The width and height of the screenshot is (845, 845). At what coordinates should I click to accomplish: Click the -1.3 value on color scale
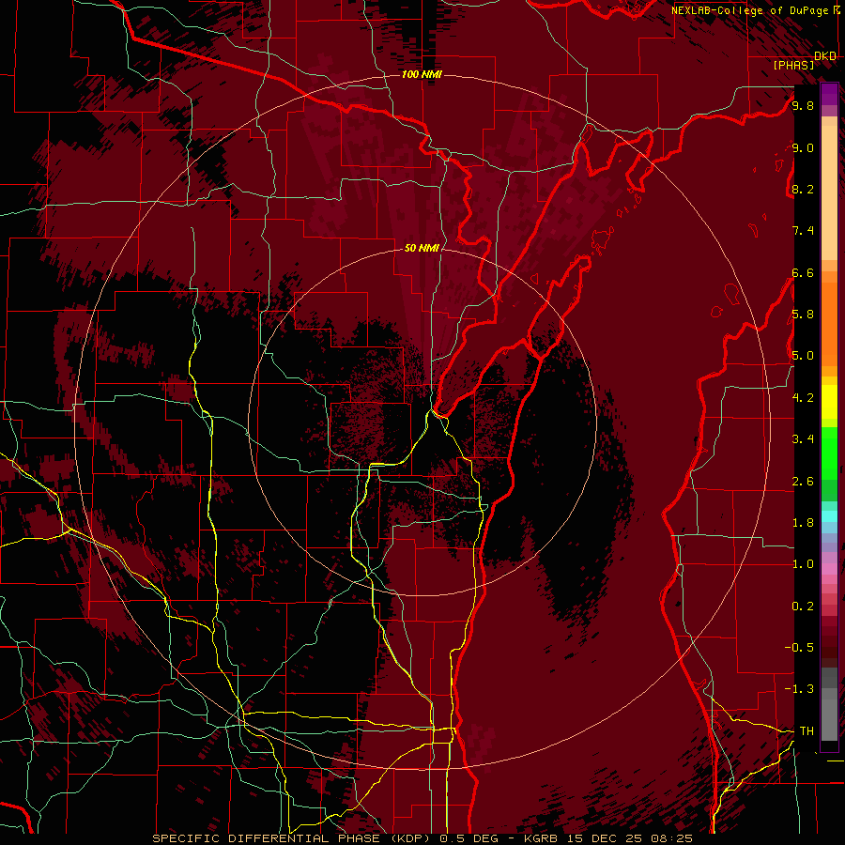click(x=799, y=689)
